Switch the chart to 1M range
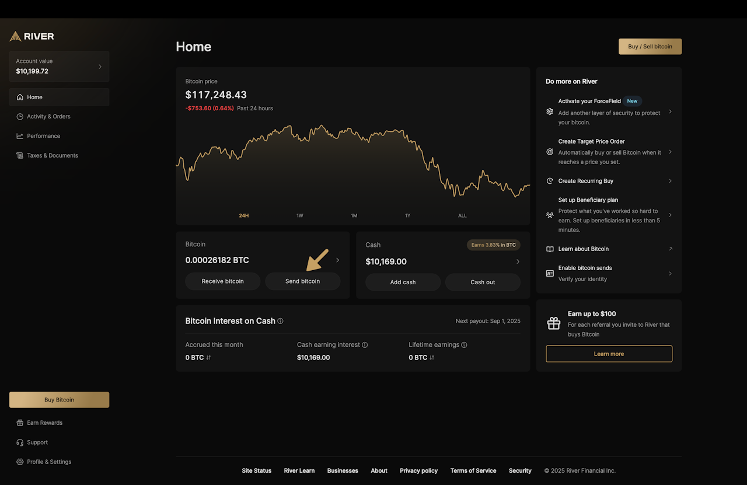747x485 pixels. 354,216
